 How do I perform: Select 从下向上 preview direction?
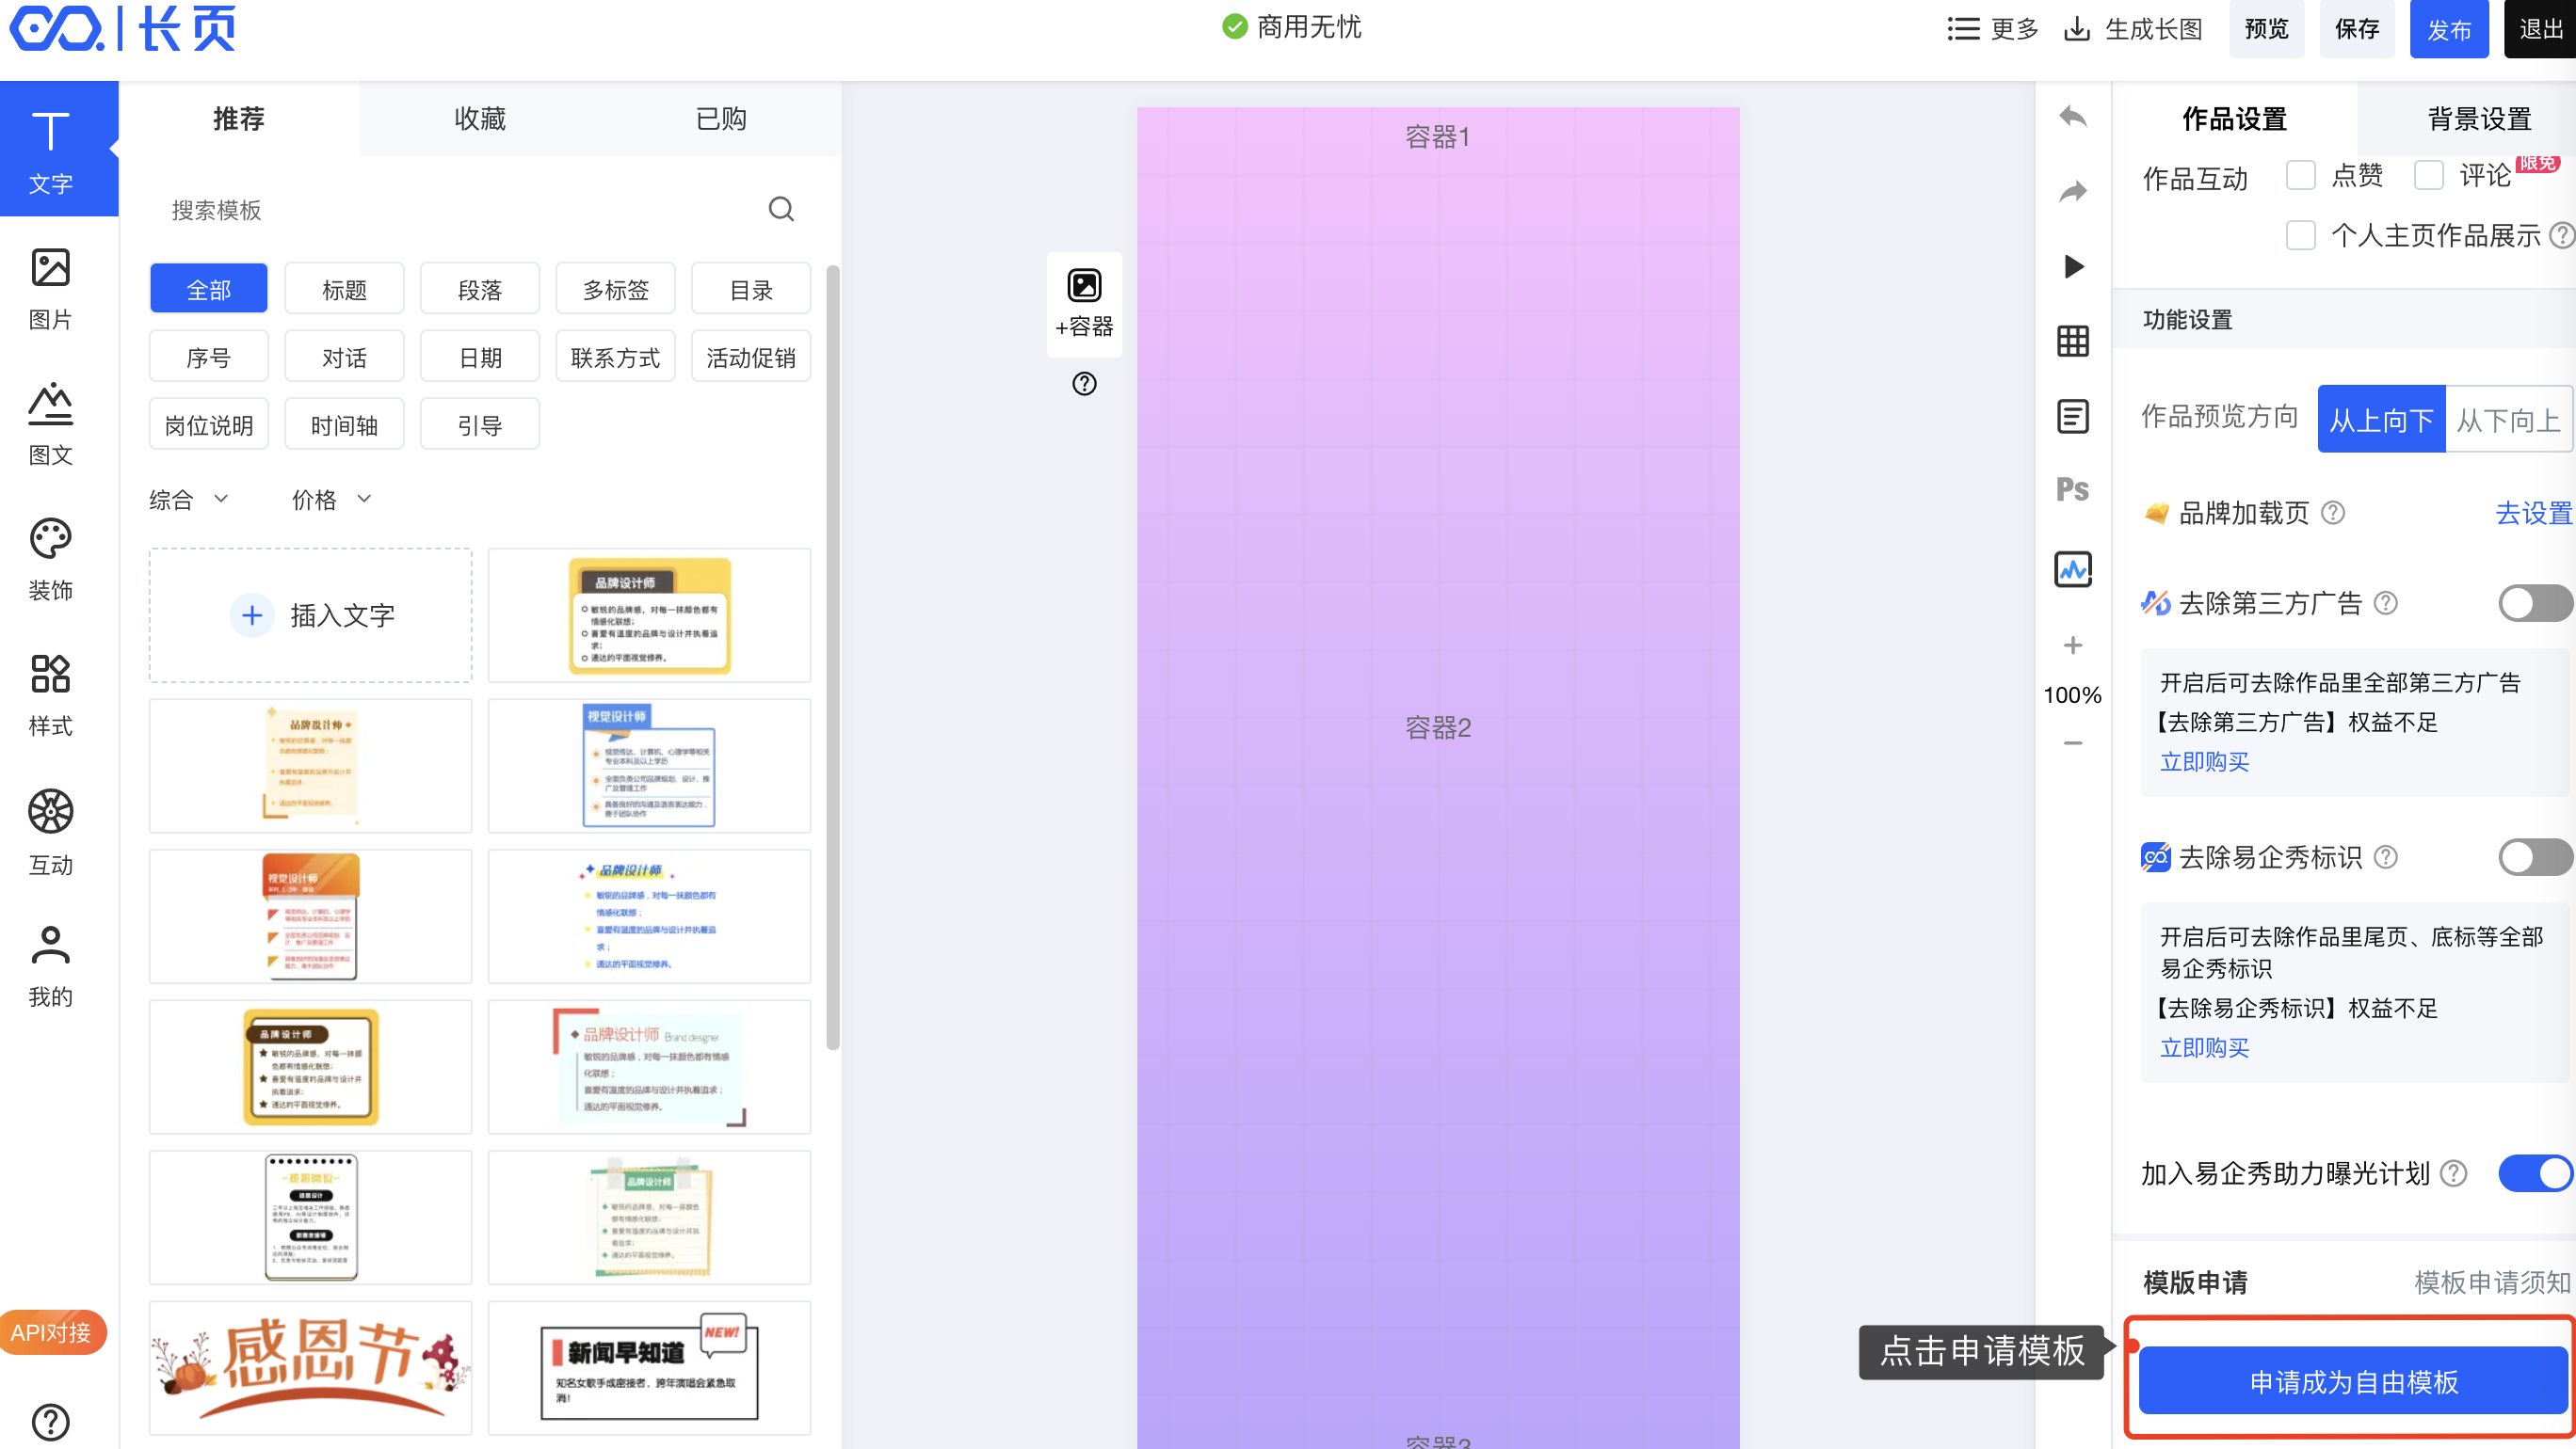point(2508,419)
